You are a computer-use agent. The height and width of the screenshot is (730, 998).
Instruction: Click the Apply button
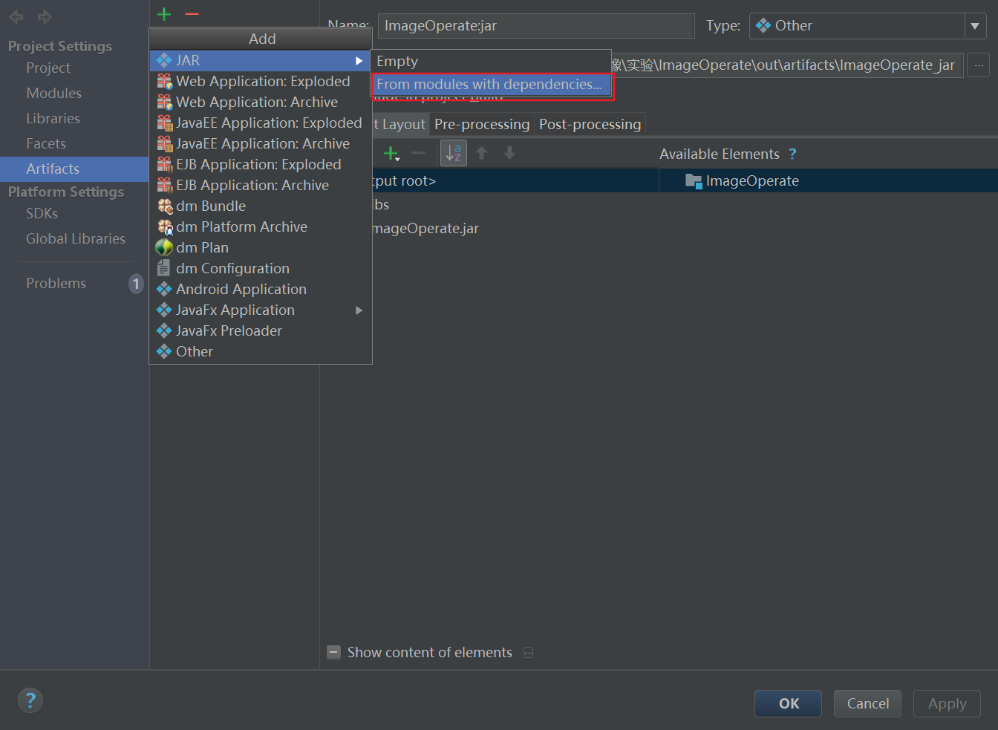coord(947,703)
